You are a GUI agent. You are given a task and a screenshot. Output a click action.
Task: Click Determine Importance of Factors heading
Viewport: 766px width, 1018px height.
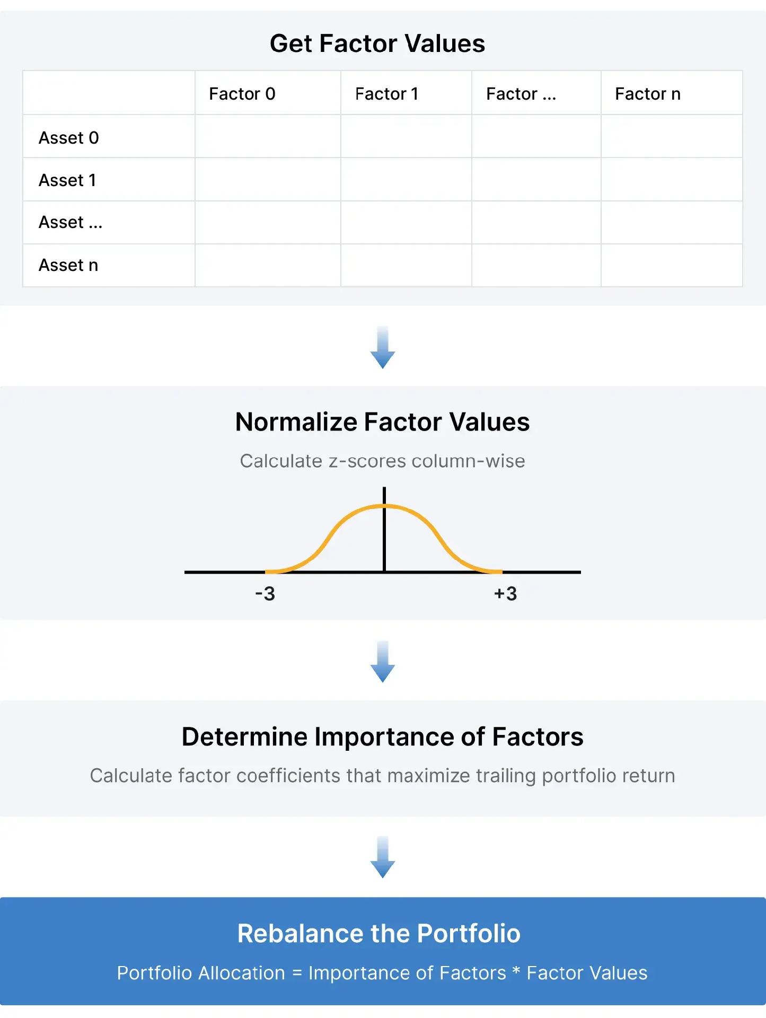point(383,737)
